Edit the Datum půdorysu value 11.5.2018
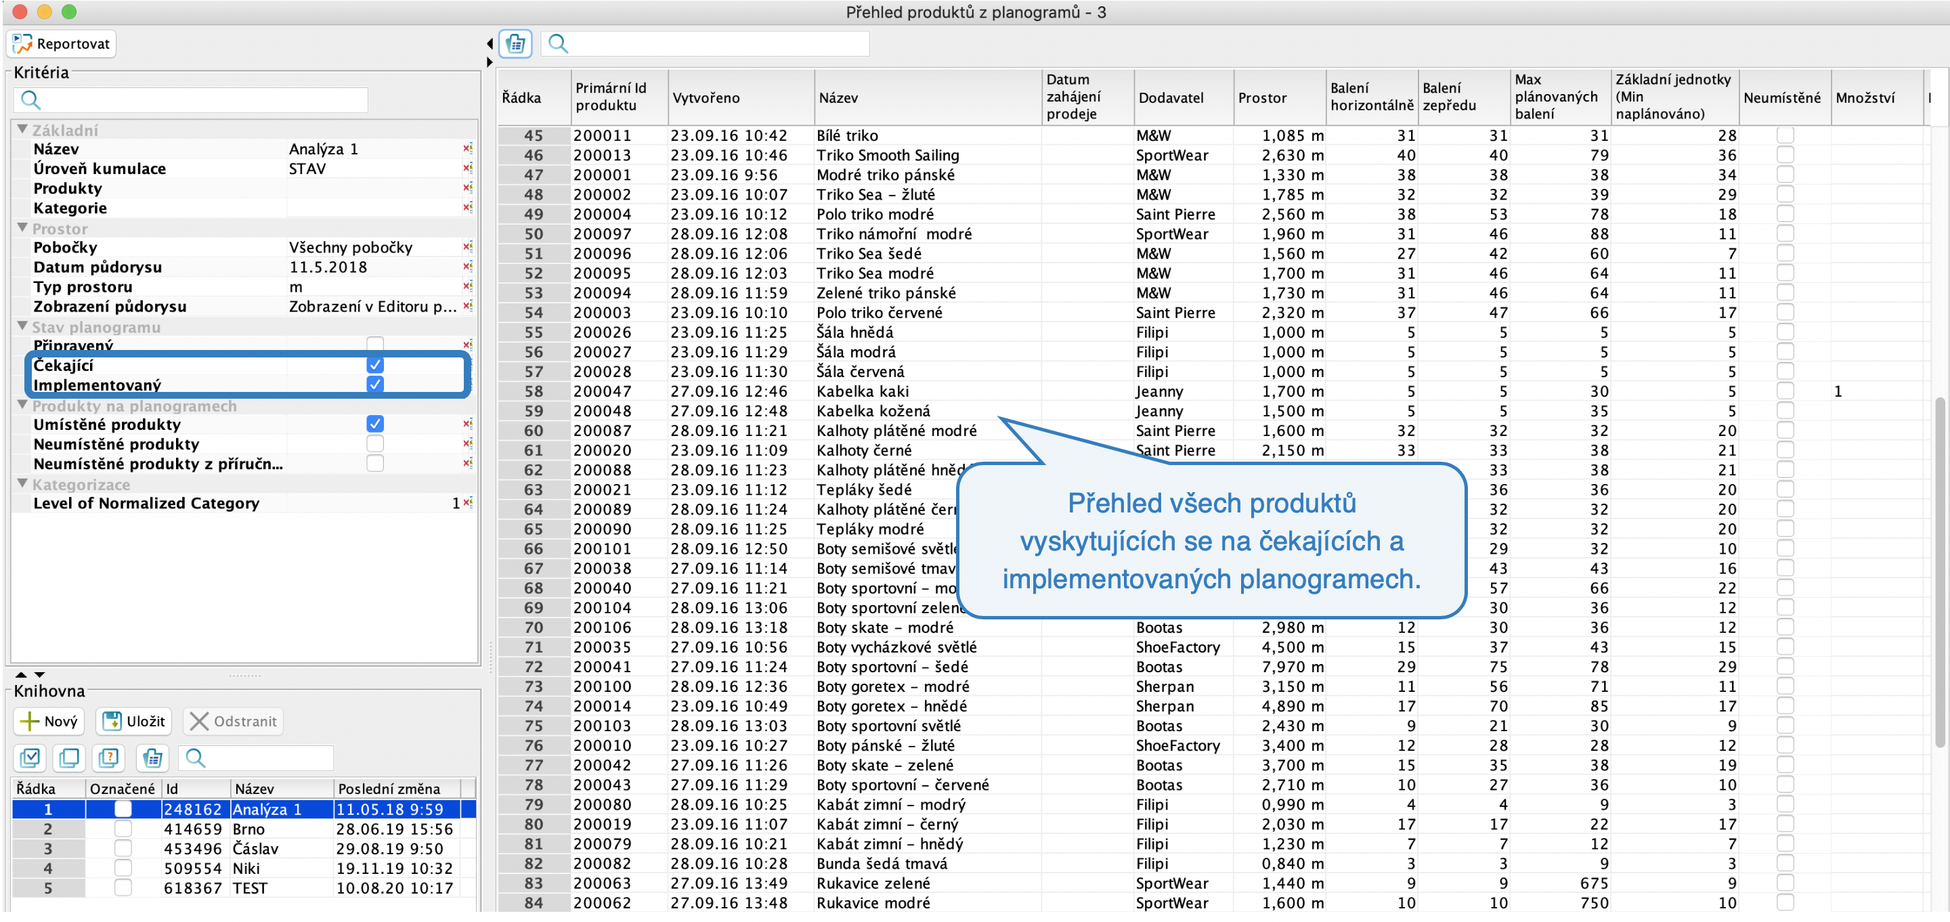The width and height of the screenshot is (1950, 922). pos(374,267)
